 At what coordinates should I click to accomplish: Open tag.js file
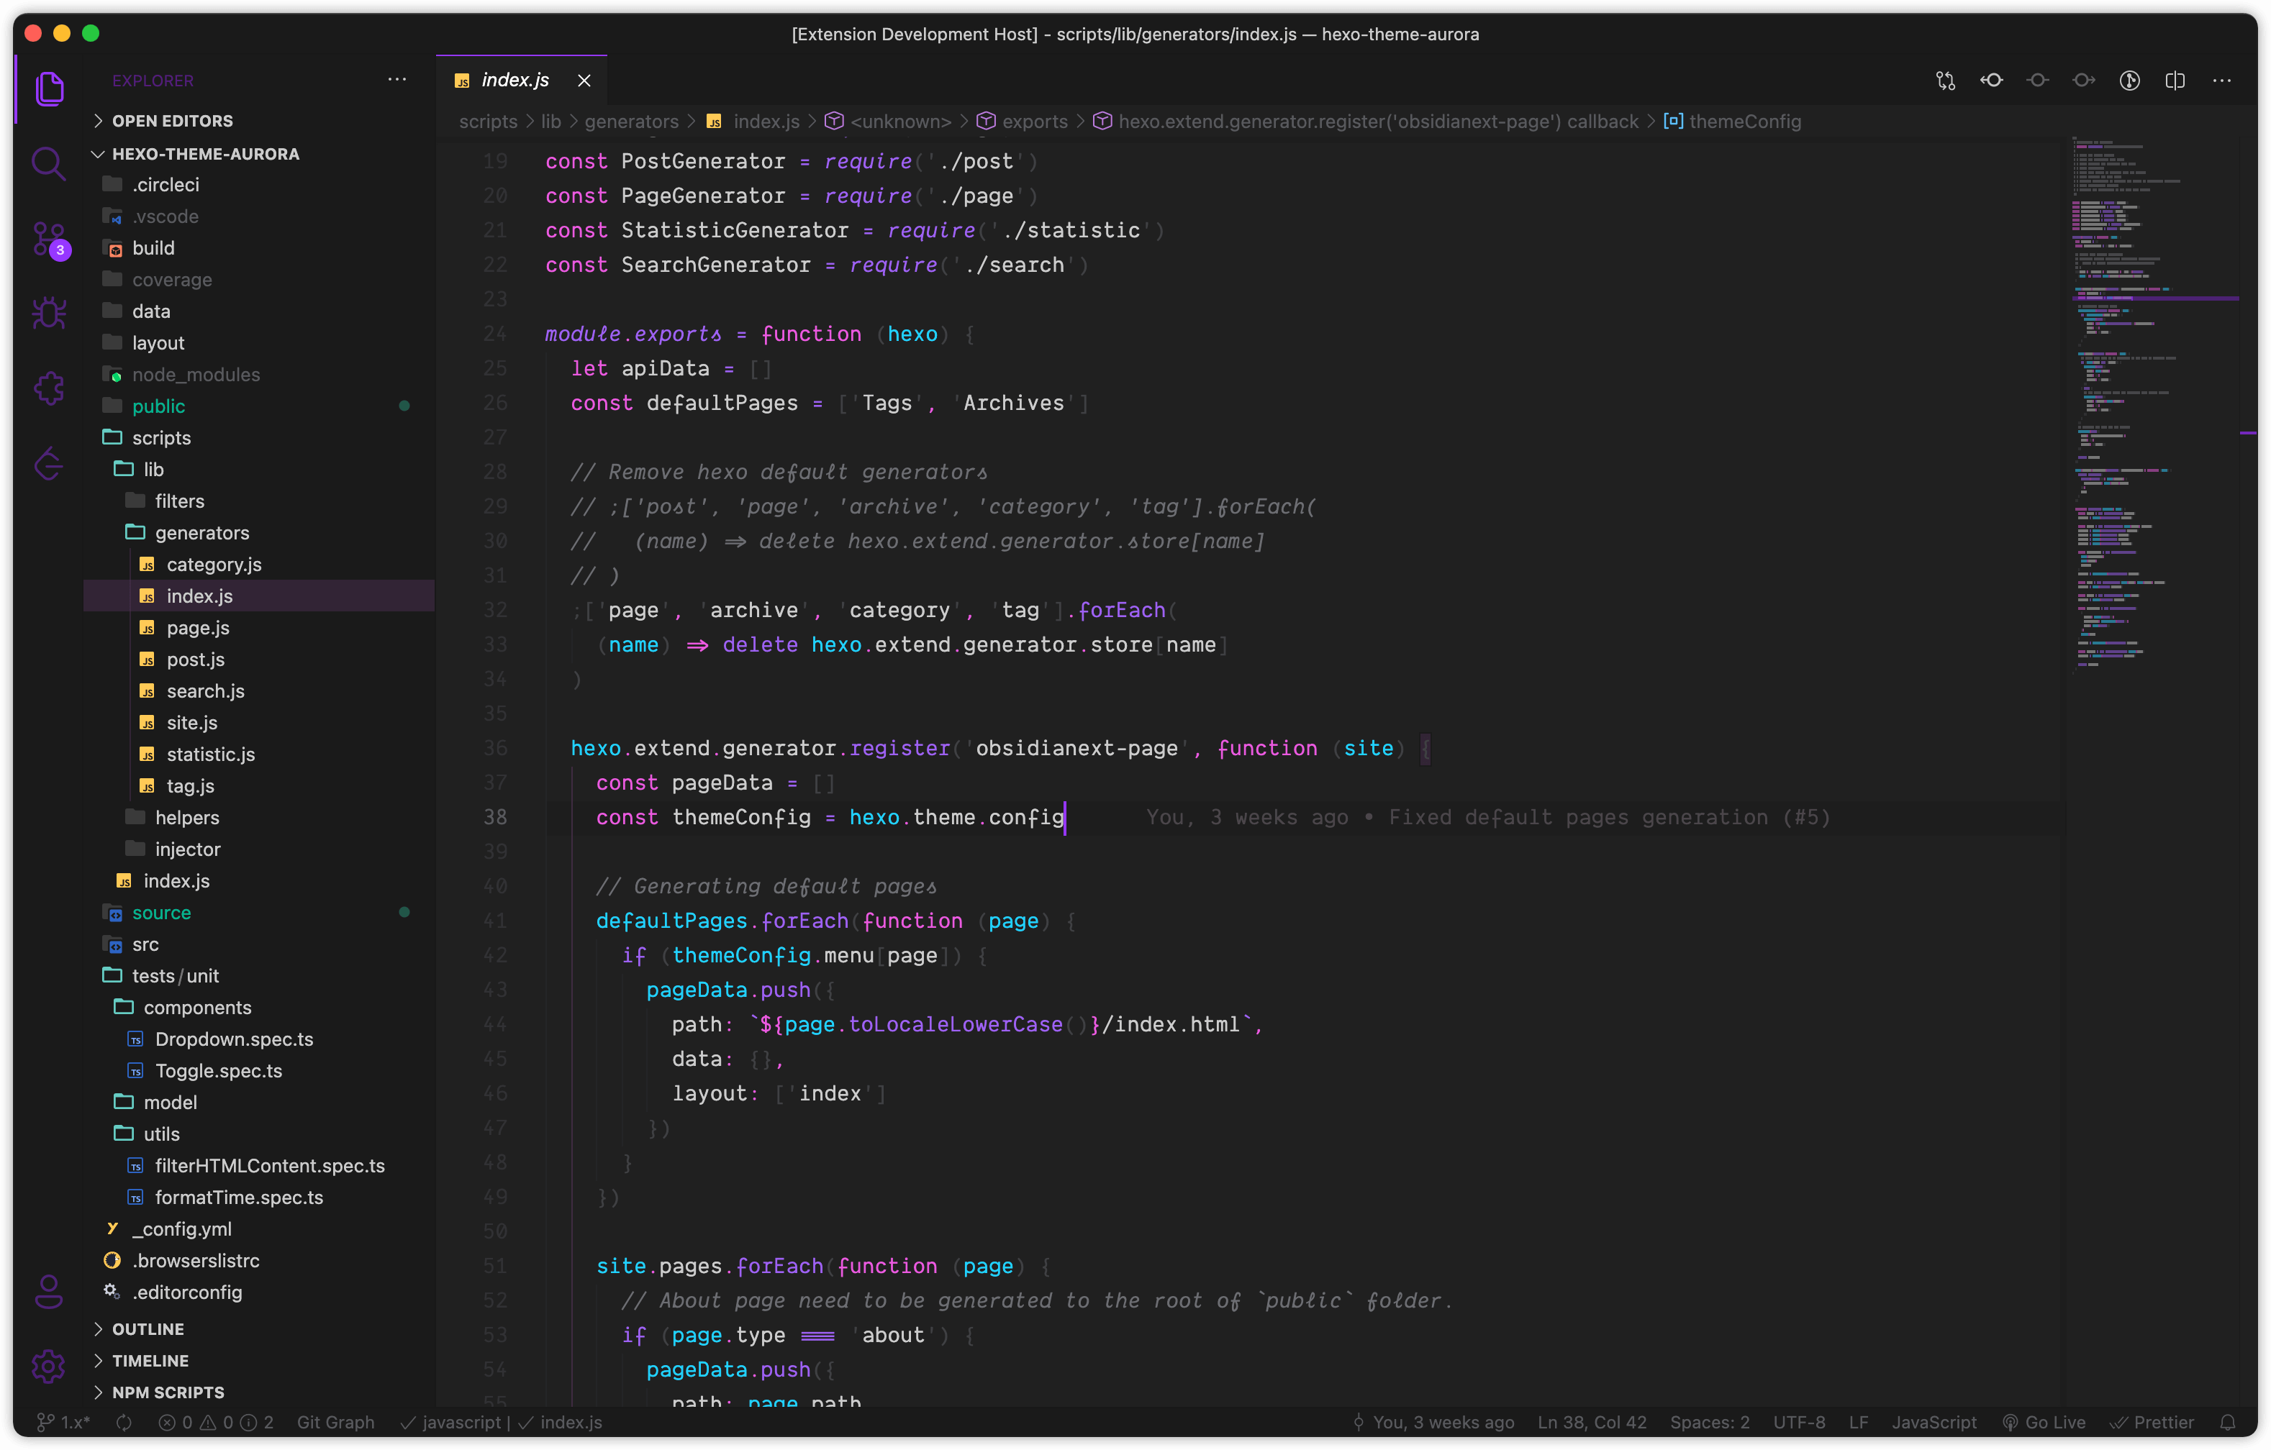259,785
